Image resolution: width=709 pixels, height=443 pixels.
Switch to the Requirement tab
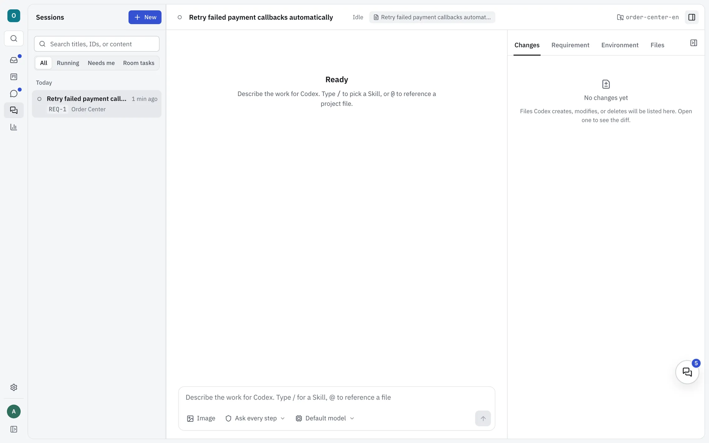click(x=570, y=45)
